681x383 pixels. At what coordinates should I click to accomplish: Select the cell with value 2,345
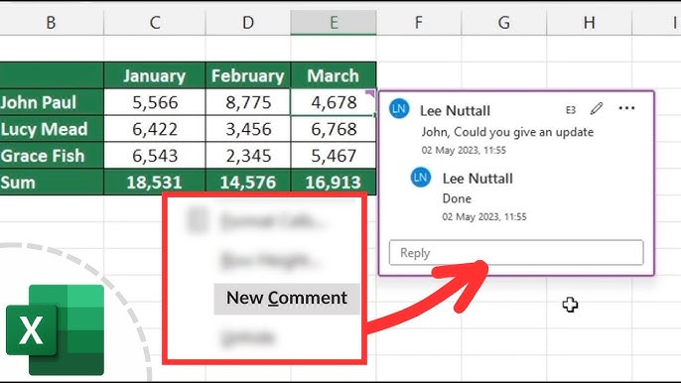(x=247, y=156)
